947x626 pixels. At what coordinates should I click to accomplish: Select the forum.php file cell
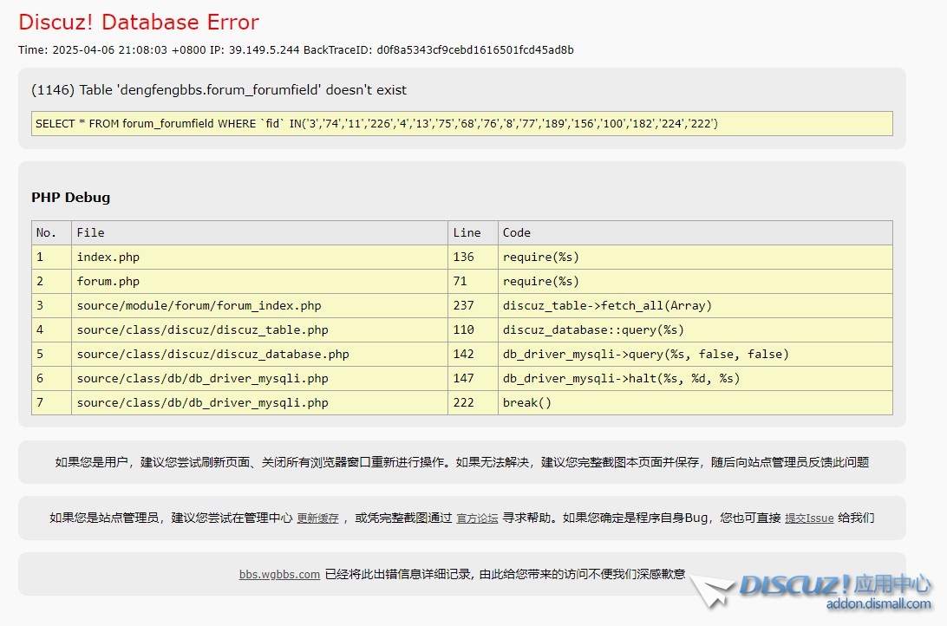coord(259,281)
